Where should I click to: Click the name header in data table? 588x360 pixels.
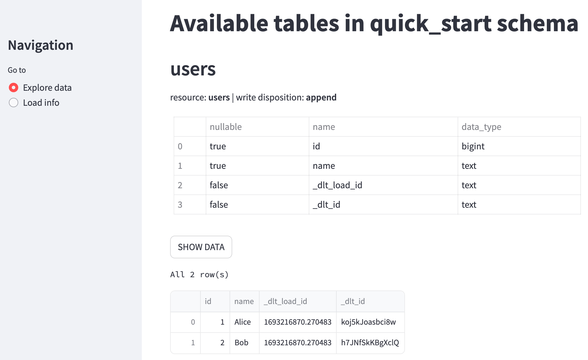coord(244,301)
